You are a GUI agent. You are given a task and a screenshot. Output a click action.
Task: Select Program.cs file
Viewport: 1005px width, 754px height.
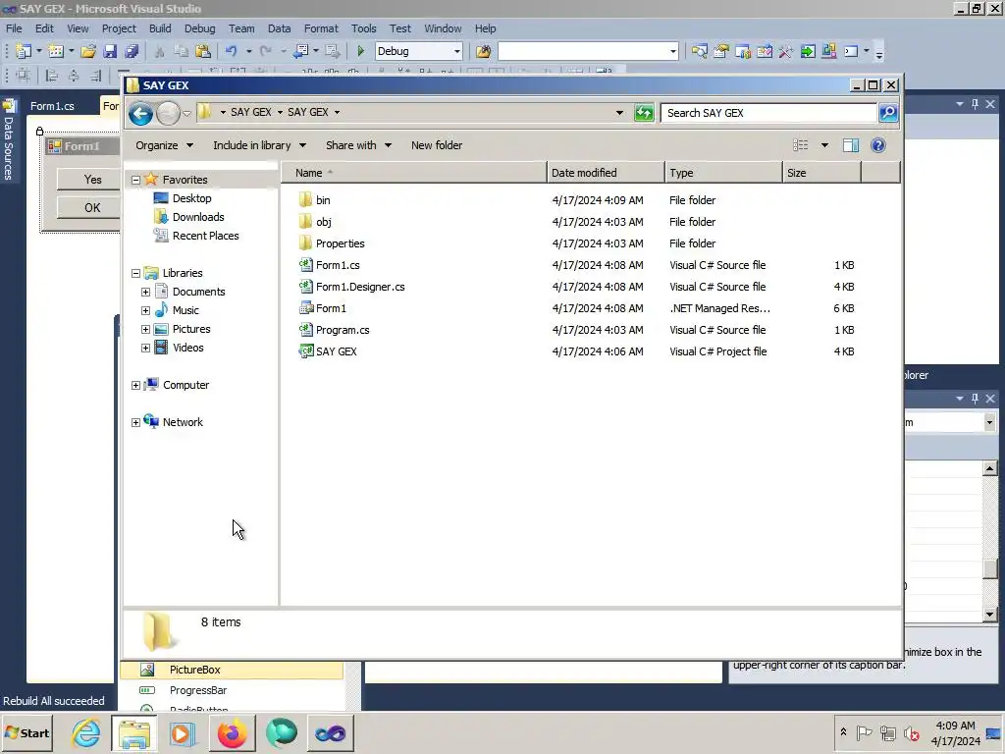point(334,330)
